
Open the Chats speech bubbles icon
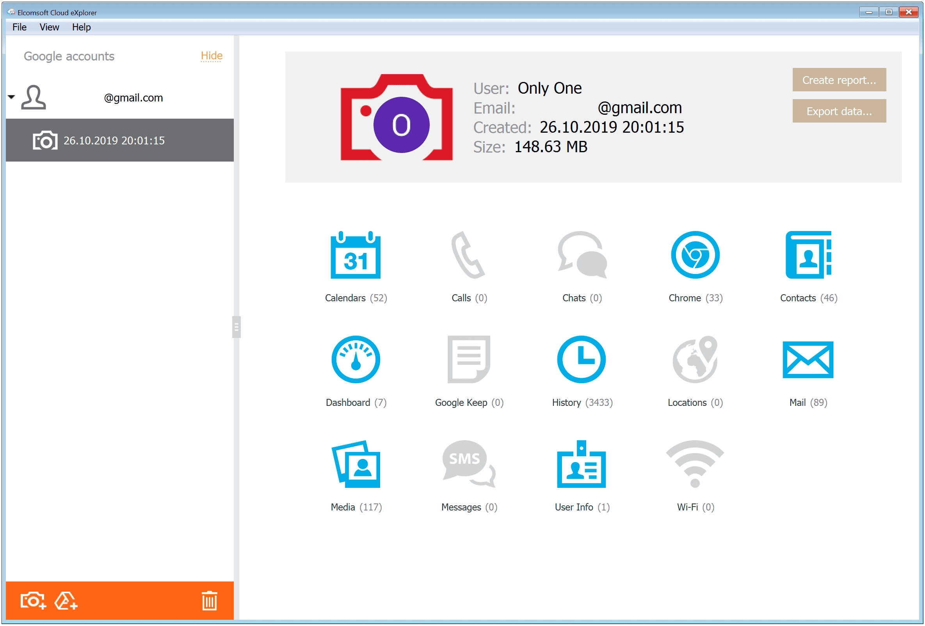point(582,255)
